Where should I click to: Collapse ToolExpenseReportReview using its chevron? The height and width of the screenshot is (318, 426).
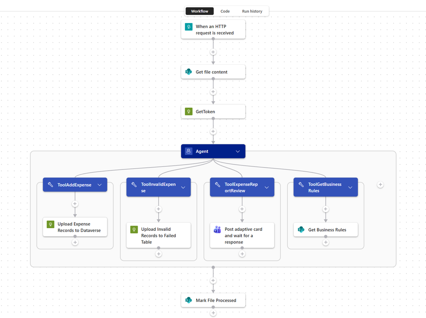[267, 187]
